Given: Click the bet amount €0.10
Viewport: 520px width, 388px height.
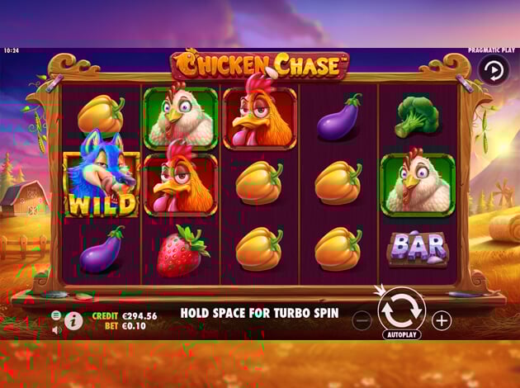Looking at the screenshot, I should click(x=134, y=326).
